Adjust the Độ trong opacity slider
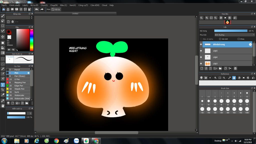This screenshot has width=256, height=144. [231, 31]
